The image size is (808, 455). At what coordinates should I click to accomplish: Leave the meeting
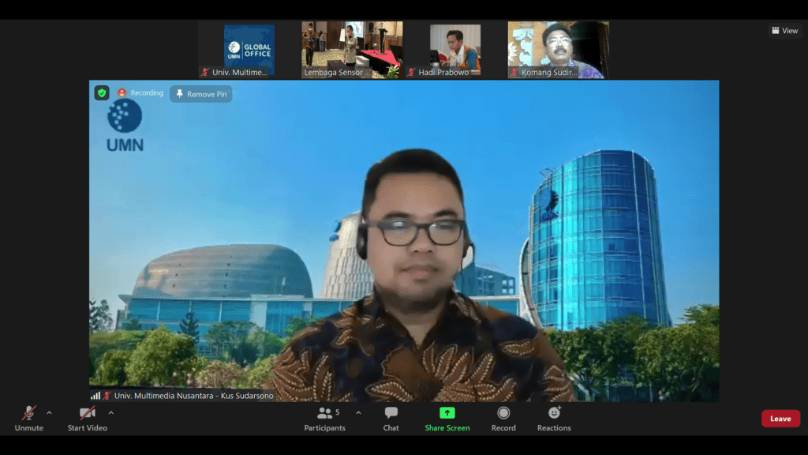coord(780,419)
